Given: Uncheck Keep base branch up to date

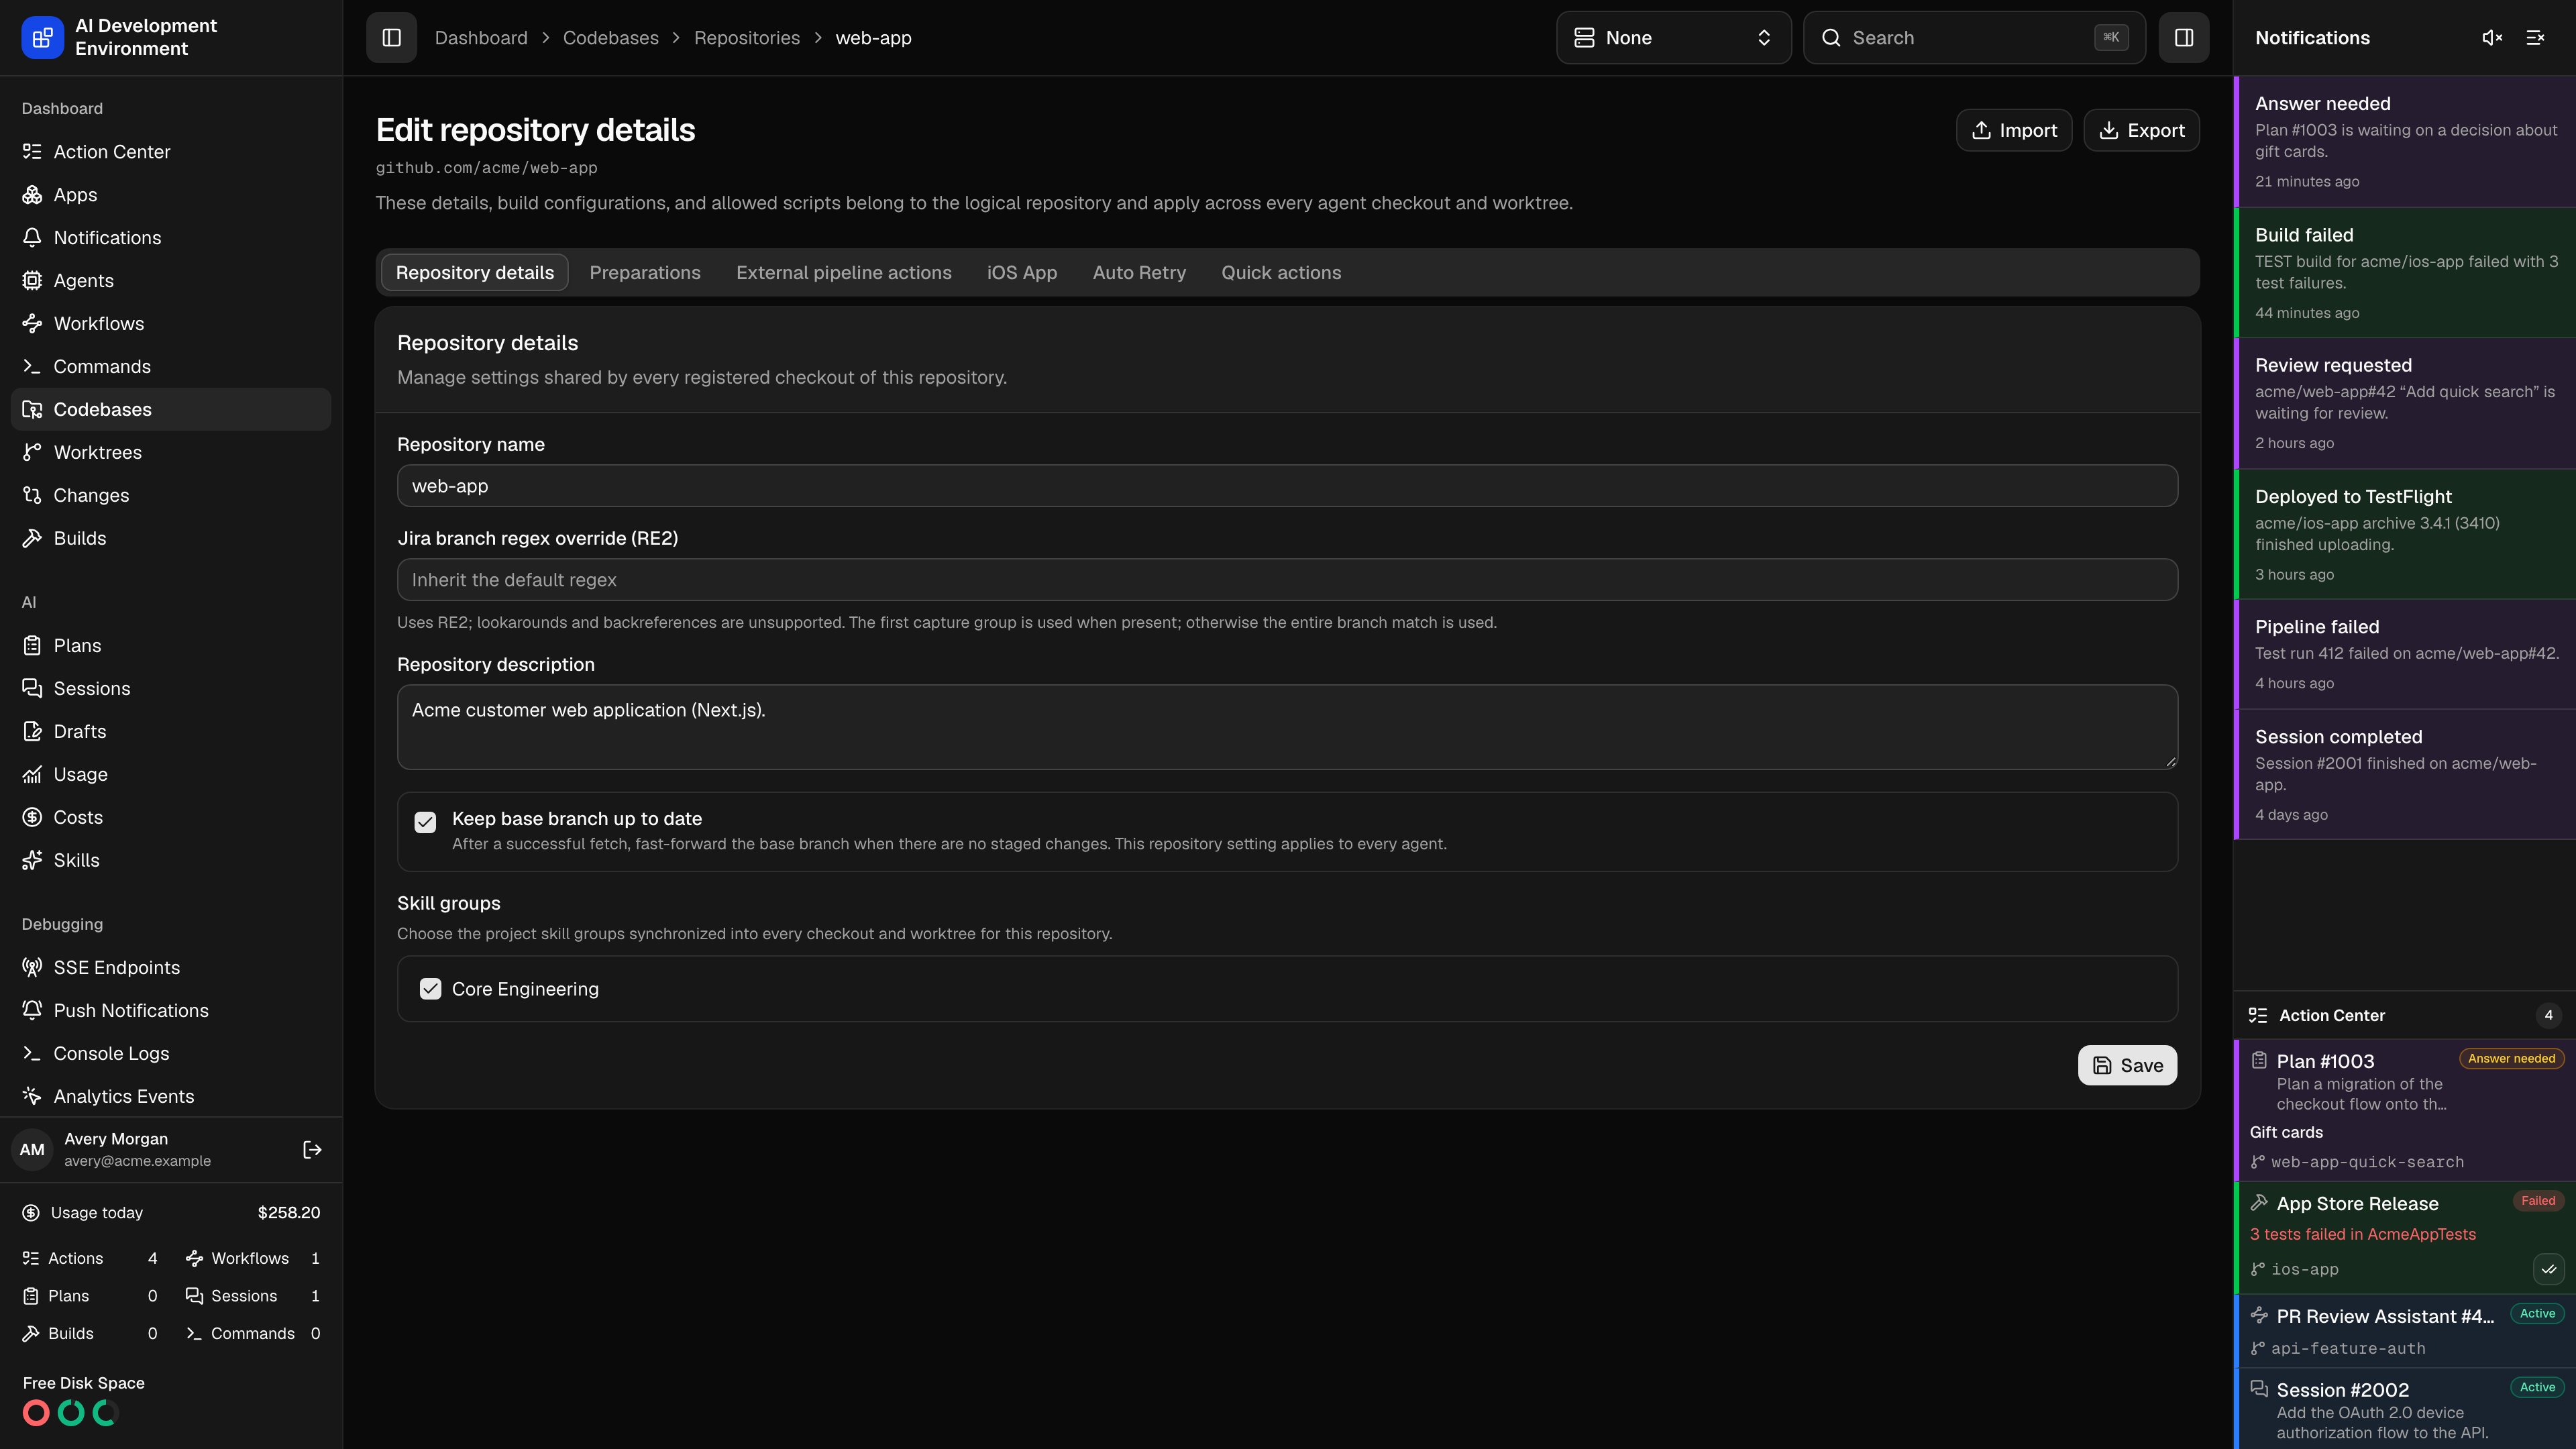Looking at the screenshot, I should 425,822.
